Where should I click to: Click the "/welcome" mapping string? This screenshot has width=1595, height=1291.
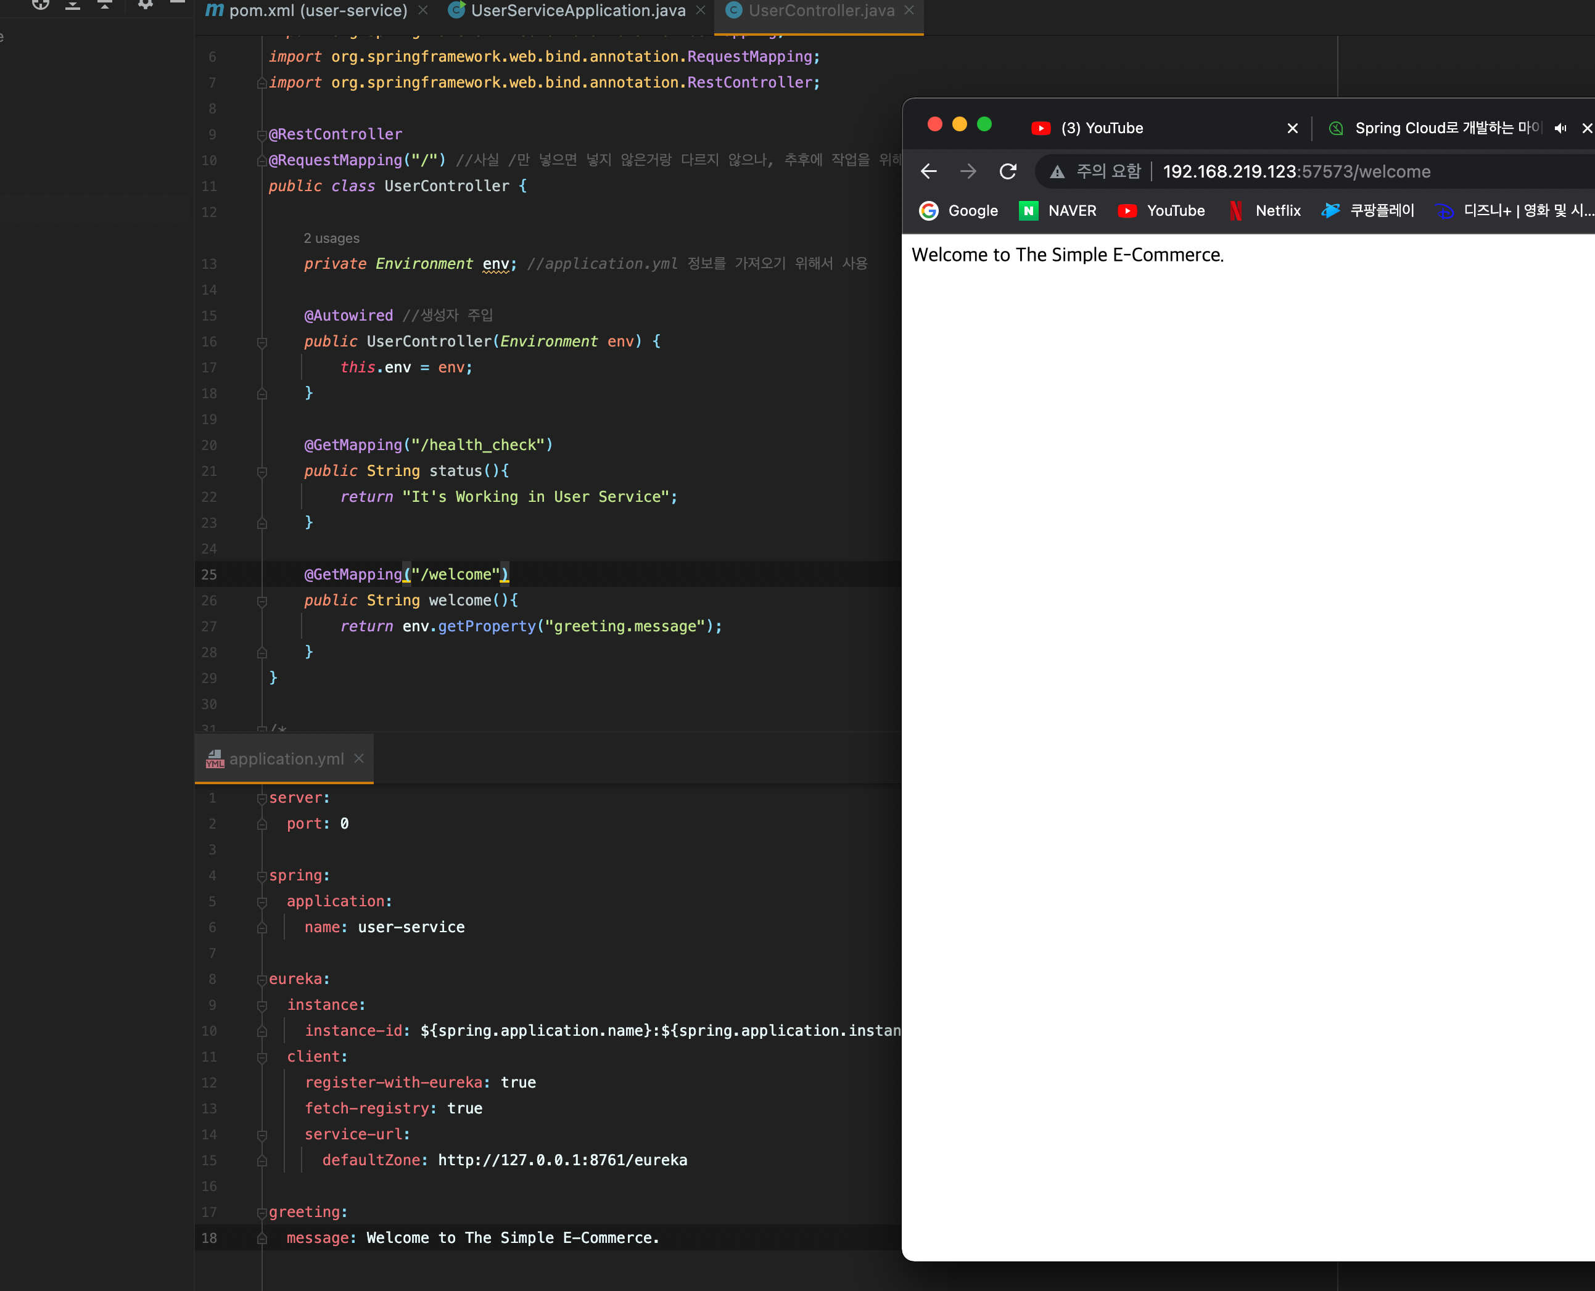[x=455, y=574]
